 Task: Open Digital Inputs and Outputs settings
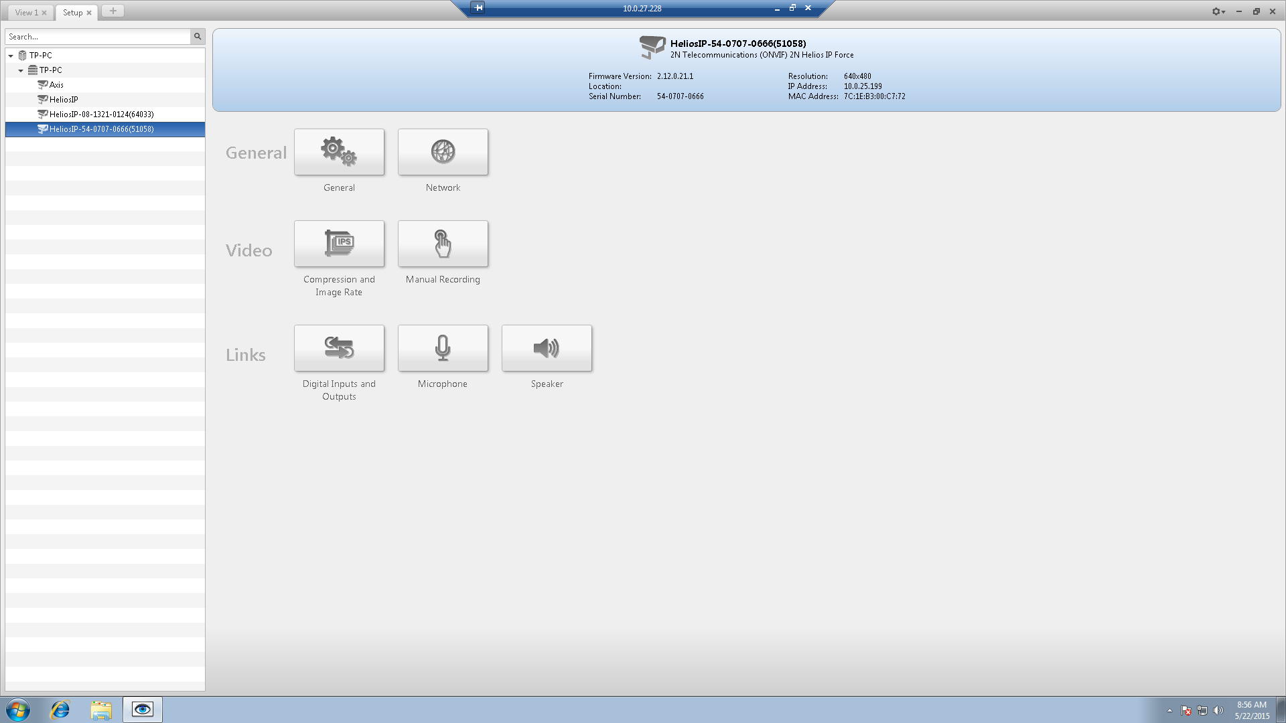coord(339,348)
